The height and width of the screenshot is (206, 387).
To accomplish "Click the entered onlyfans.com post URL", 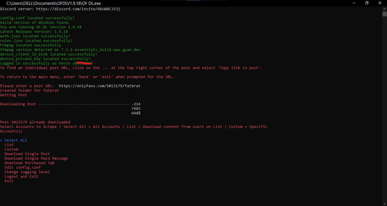I will (99, 86).
